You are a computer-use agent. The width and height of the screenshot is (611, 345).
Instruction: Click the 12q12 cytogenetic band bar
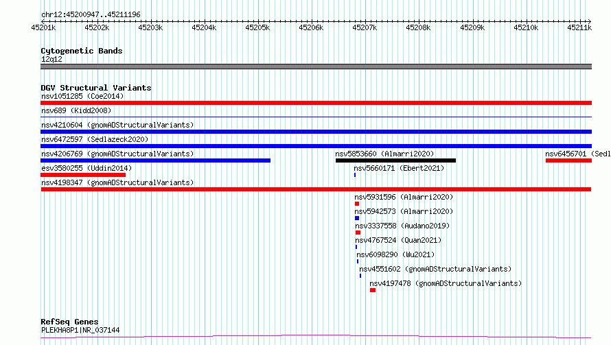(x=316, y=67)
